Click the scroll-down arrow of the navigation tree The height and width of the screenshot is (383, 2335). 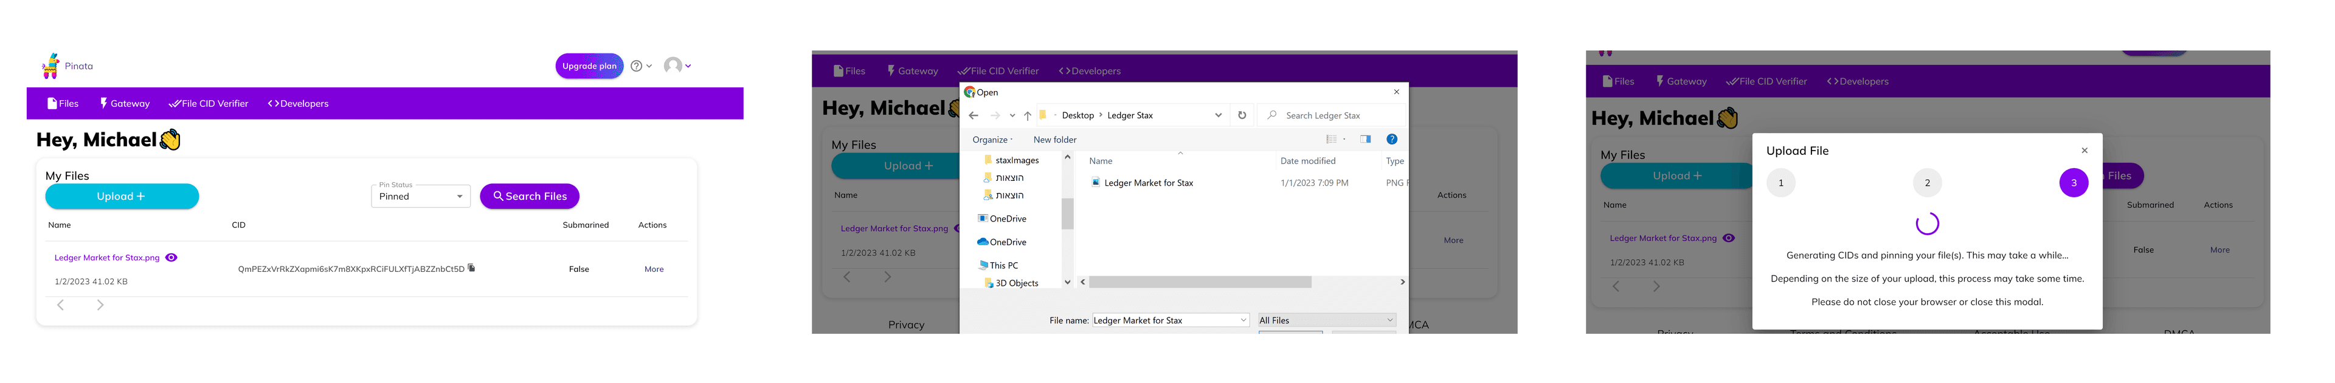[1067, 282]
